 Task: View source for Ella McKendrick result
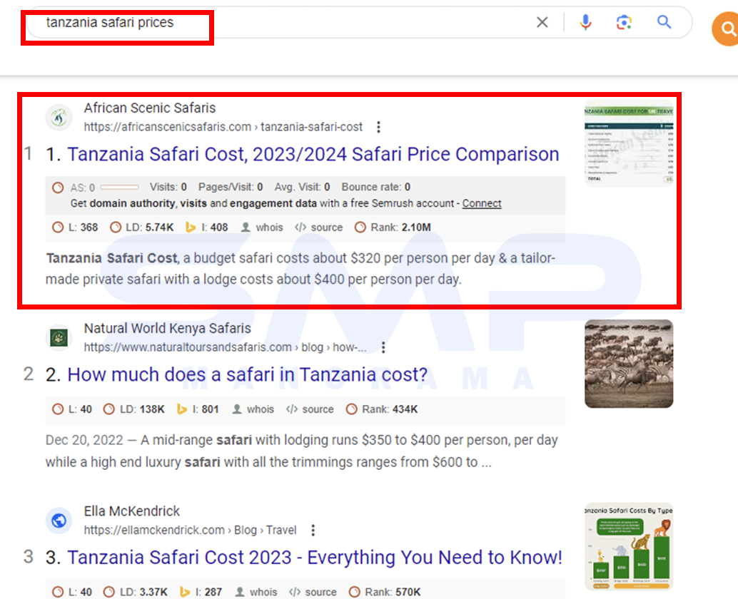313,592
